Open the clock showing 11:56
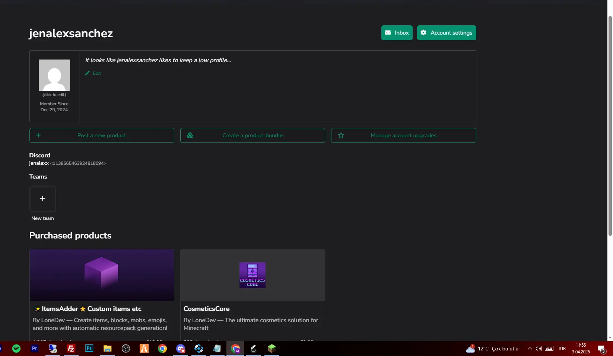Image resolution: width=613 pixels, height=356 pixels. [x=581, y=349]
